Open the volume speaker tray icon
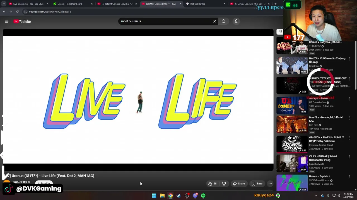Viewport: 357px width, 200px height. click(339, 196)
